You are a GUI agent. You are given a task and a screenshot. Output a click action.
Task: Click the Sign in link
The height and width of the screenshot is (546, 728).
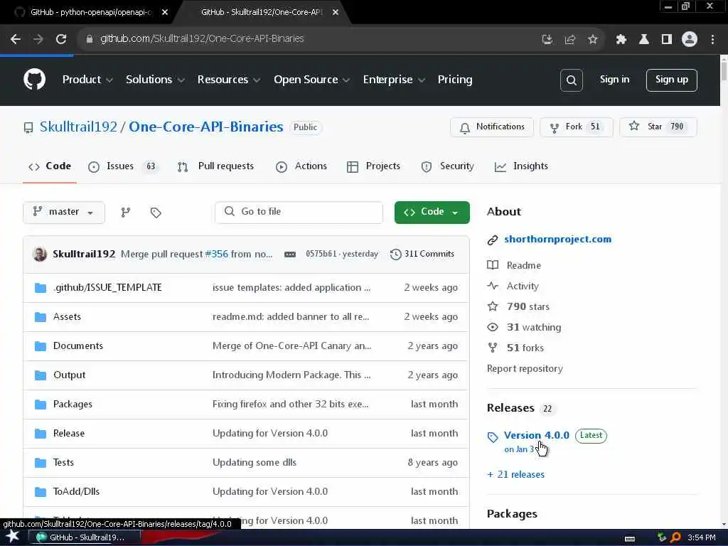pos(614,80)
